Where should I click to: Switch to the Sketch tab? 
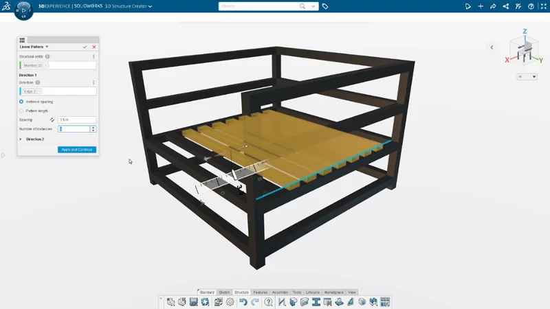click(224, 292)
